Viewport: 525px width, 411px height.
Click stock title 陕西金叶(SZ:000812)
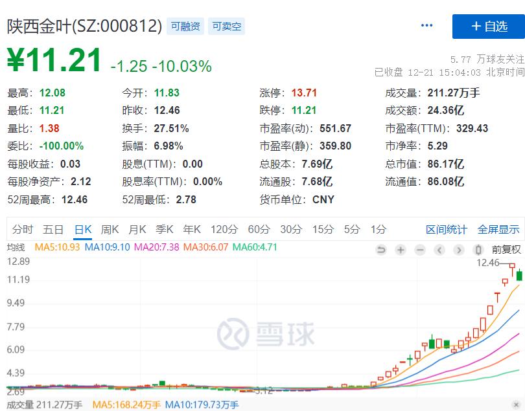(84, 26)
